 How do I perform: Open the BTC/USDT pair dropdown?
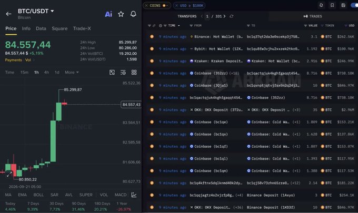click(52, 11)
